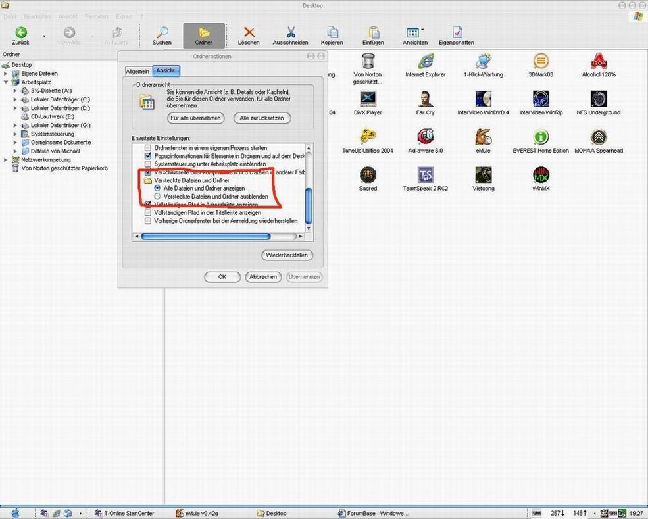Uncheck Popupinformationen für Elemente checkbox
This screenshot has width=648, height=519.
pos(148,156)
